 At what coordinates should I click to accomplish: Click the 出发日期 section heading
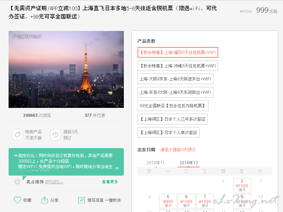point(146,150)
